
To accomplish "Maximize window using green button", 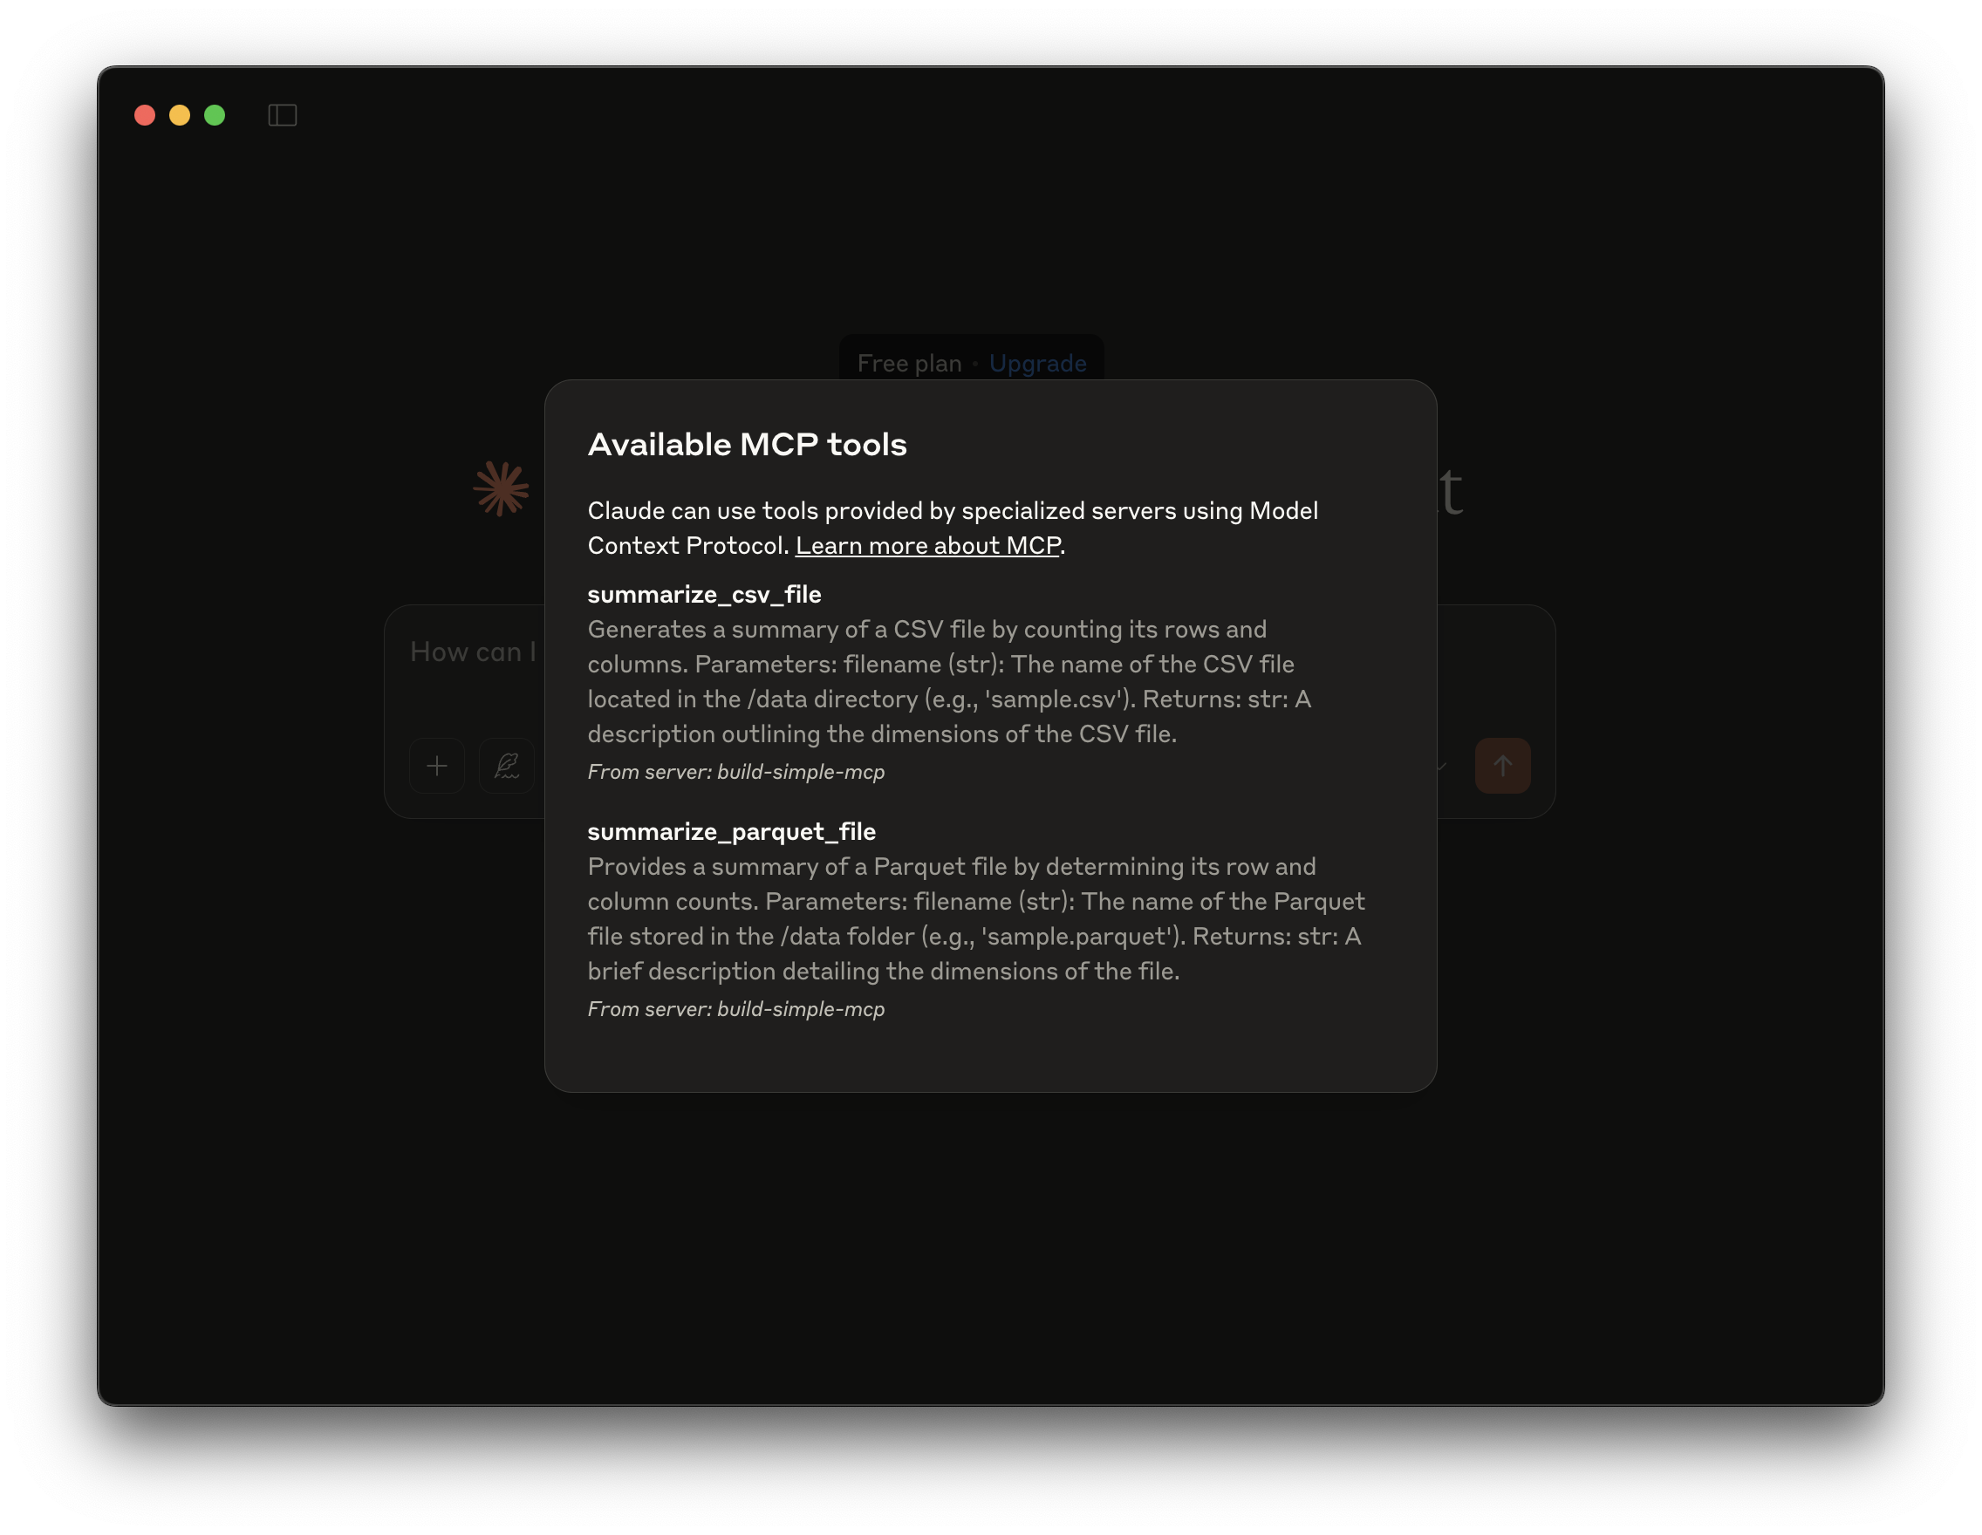I will 215,115.
